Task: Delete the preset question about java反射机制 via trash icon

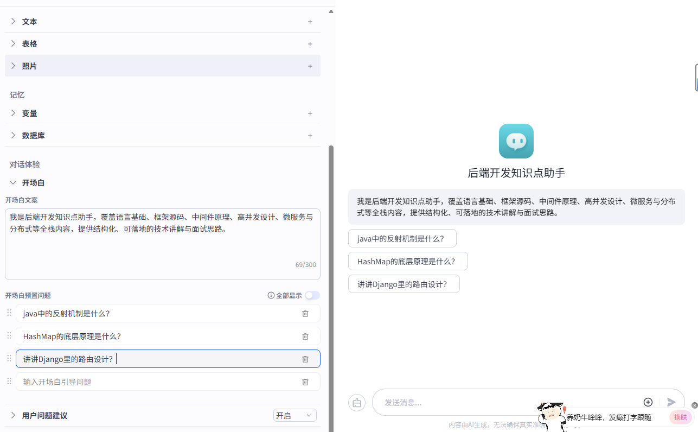Action: [x=305, y=313]
